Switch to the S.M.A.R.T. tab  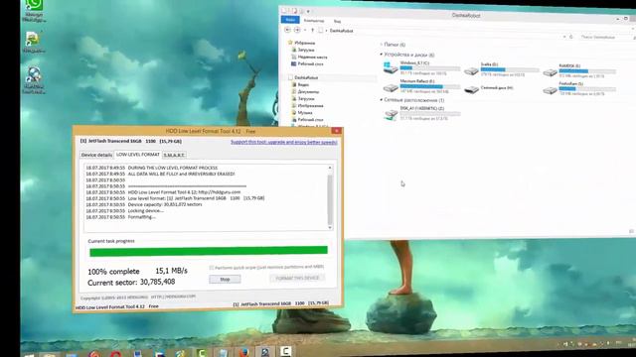(174, 155)
